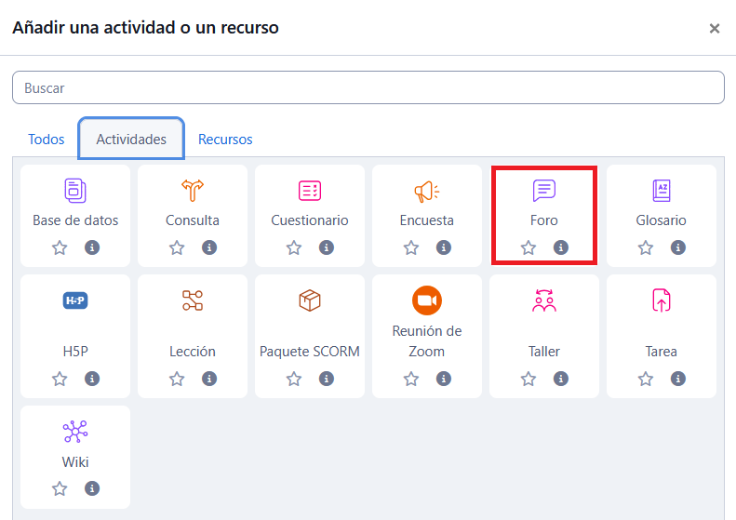The image size is (736, 520).
Task: Select the Glosario book icon
Action: 662,191
